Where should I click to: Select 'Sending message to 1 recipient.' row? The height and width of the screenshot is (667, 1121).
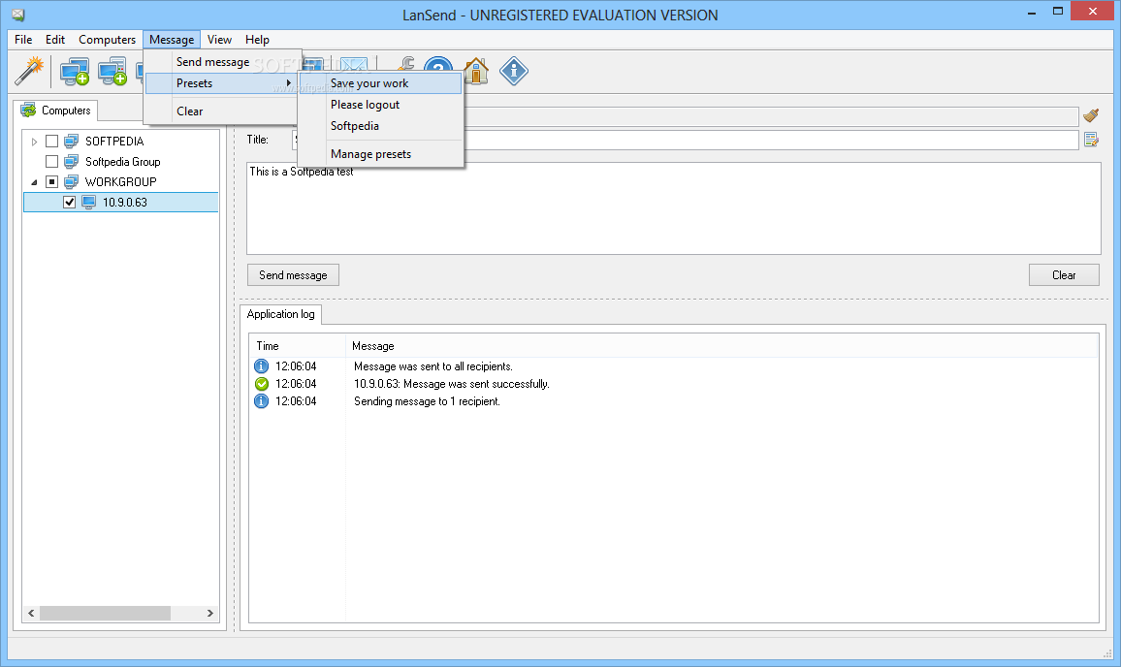pyautogui.click(x=673, y=401)
